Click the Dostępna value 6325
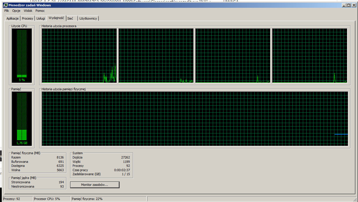 60,166
